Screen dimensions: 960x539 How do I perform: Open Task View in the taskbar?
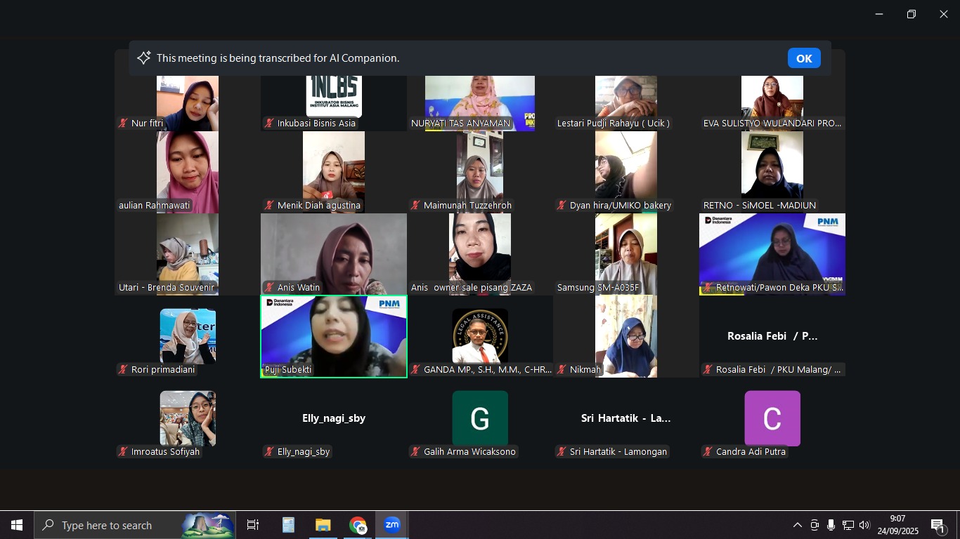click(253, 525)
